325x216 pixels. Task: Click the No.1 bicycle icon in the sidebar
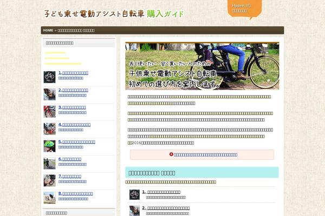(x=49, y=77)
